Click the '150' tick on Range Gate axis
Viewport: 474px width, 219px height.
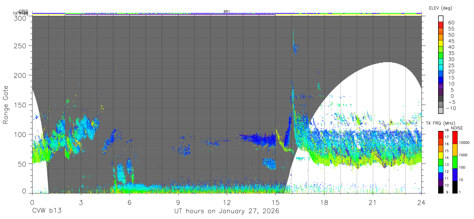21,105
